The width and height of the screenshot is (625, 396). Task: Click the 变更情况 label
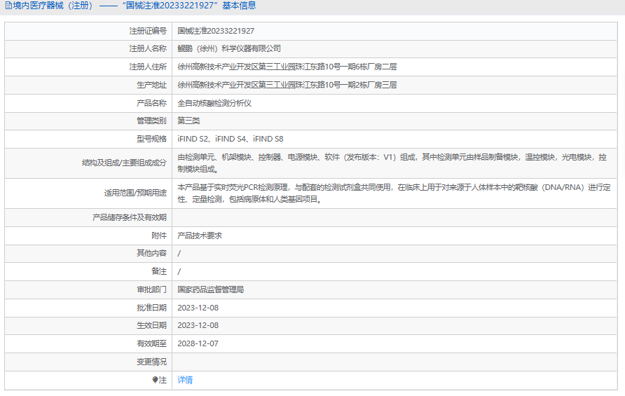[151, 362]
